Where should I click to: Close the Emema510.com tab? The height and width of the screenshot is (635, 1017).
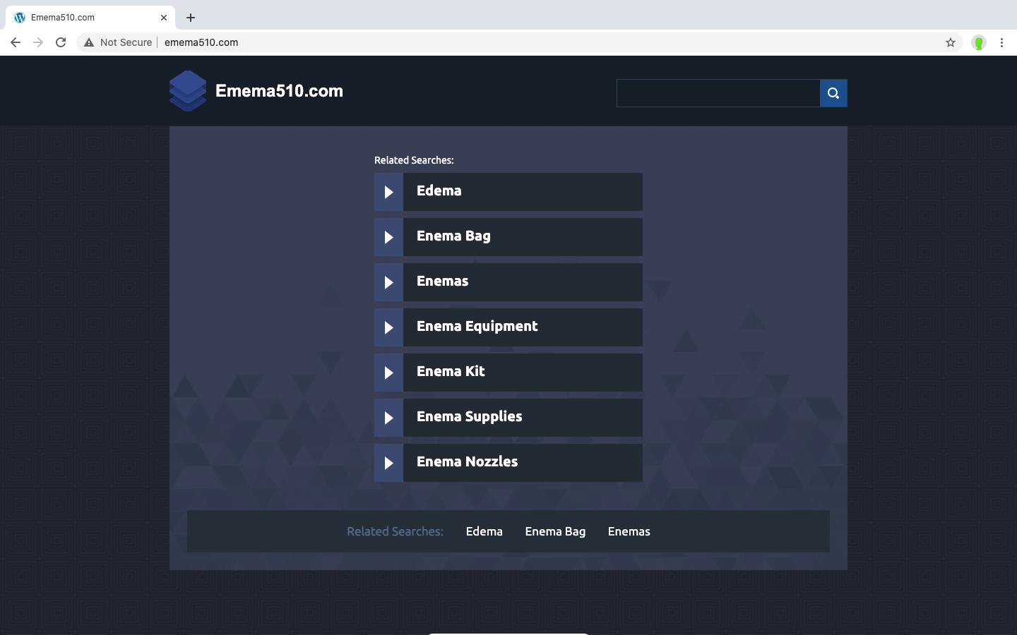click(x=164, y=18)
